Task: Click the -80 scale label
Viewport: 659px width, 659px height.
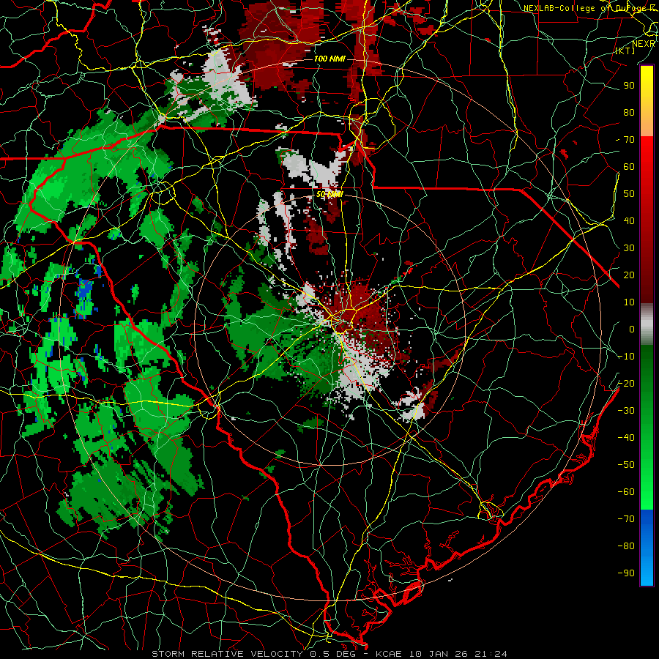Action: 626,546
